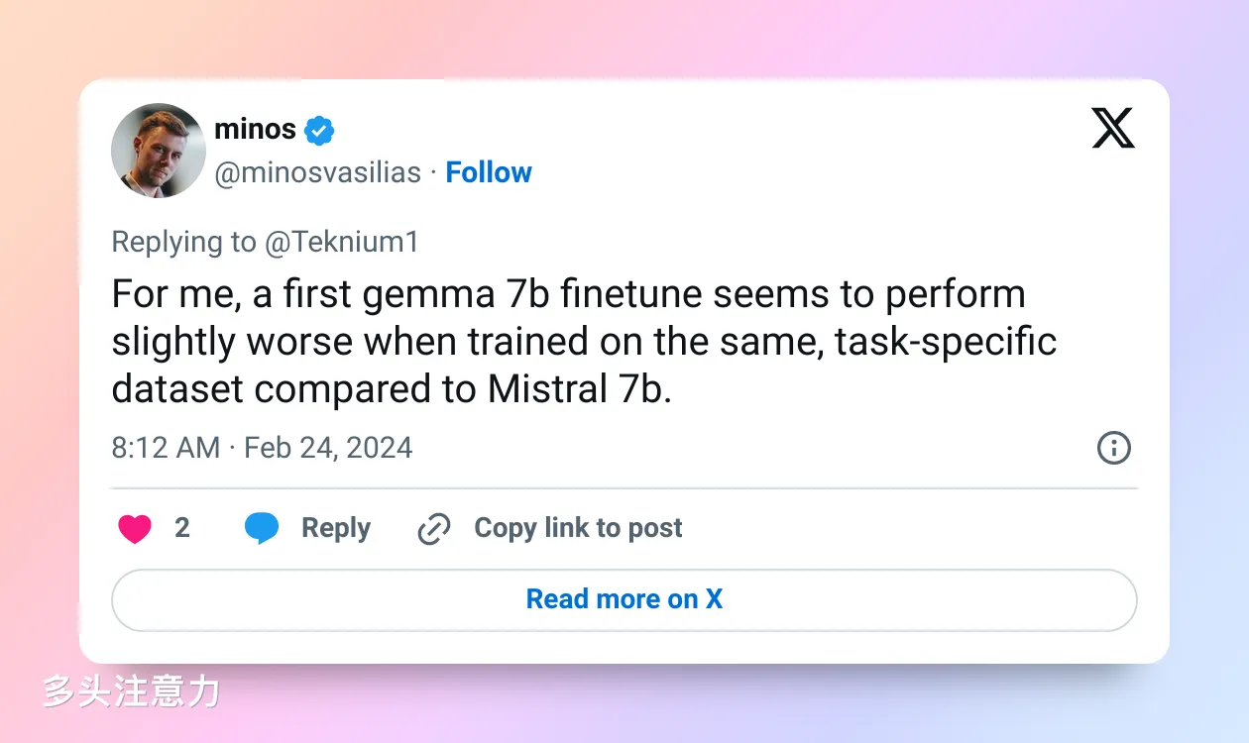Like the post with the heart icon

tap(135, 529)
